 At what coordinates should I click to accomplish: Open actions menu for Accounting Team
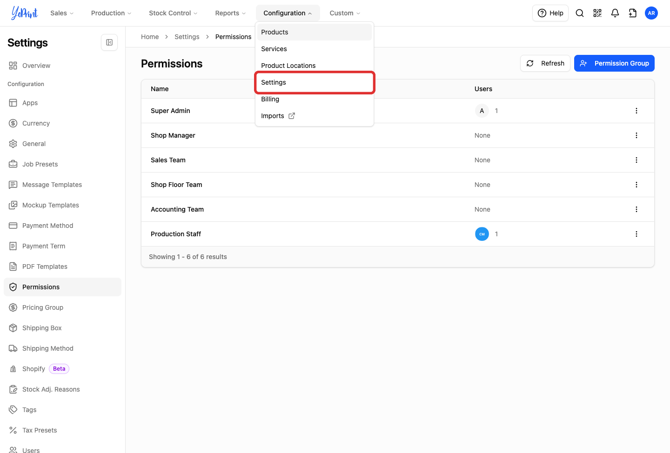click(636, 209)
